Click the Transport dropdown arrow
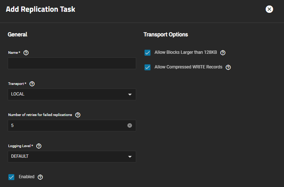Screen dimensions: 284x187 pos(130,94)
